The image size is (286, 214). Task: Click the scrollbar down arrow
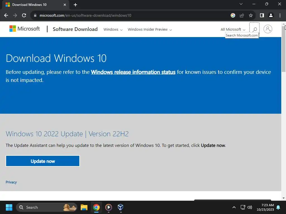(284, 198)
